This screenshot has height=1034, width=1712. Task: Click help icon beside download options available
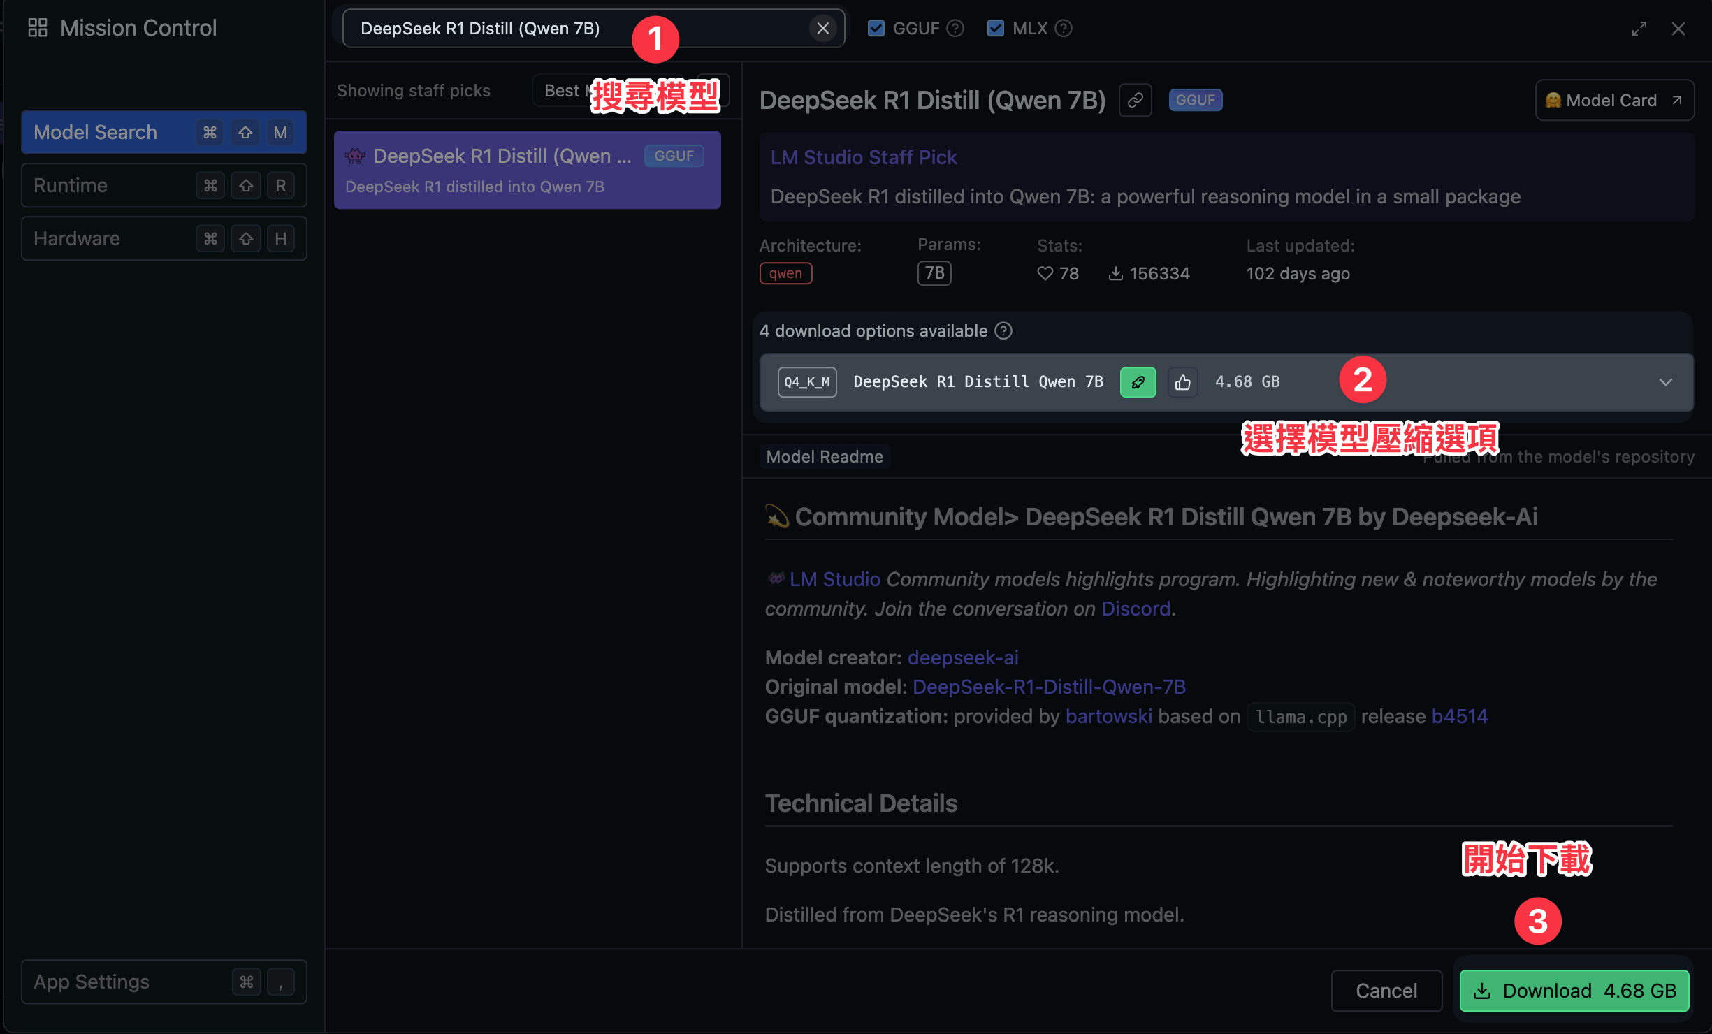click(1003, 330)
